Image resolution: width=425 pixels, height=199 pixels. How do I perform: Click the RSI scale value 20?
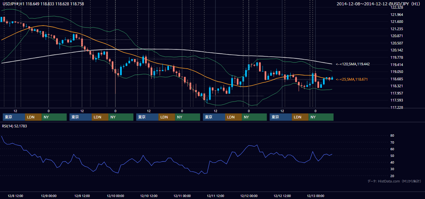click(x=392, y=176)
